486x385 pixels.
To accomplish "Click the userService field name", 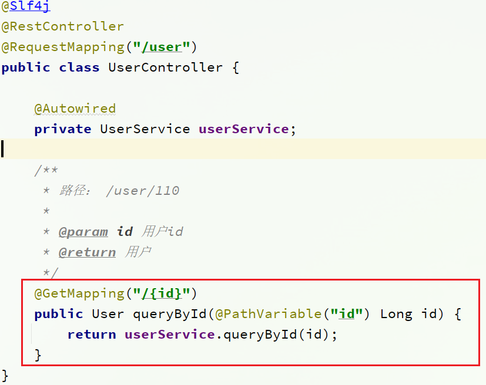I will click(244, 129).
